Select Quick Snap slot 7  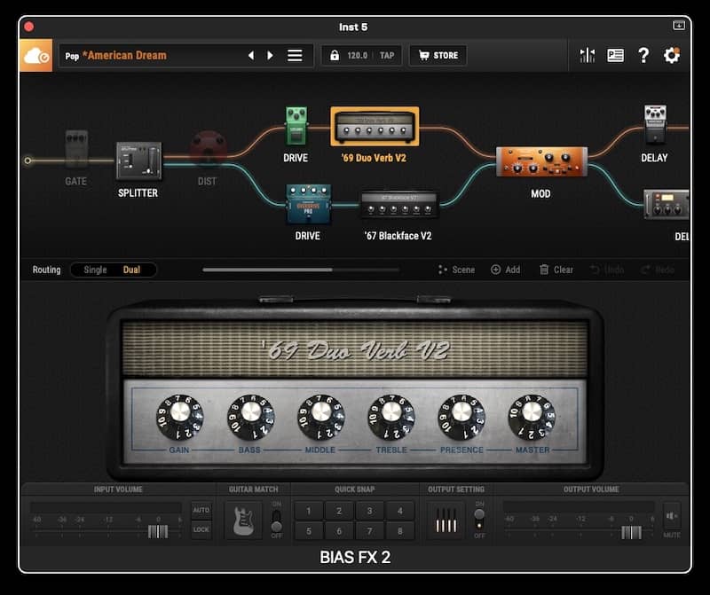point(369,531)
